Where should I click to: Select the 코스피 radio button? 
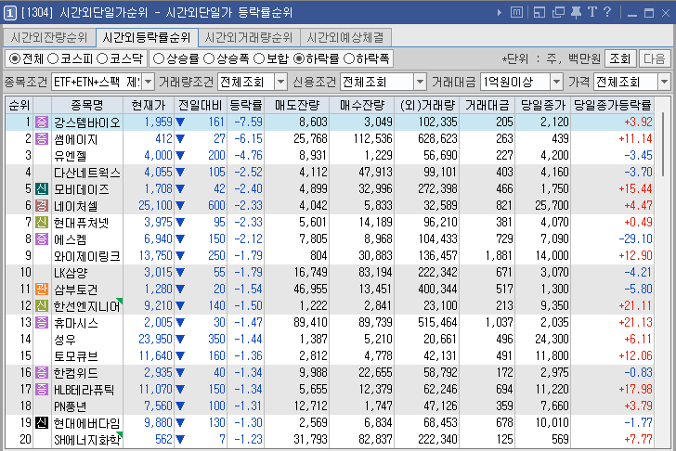point(53,58)
